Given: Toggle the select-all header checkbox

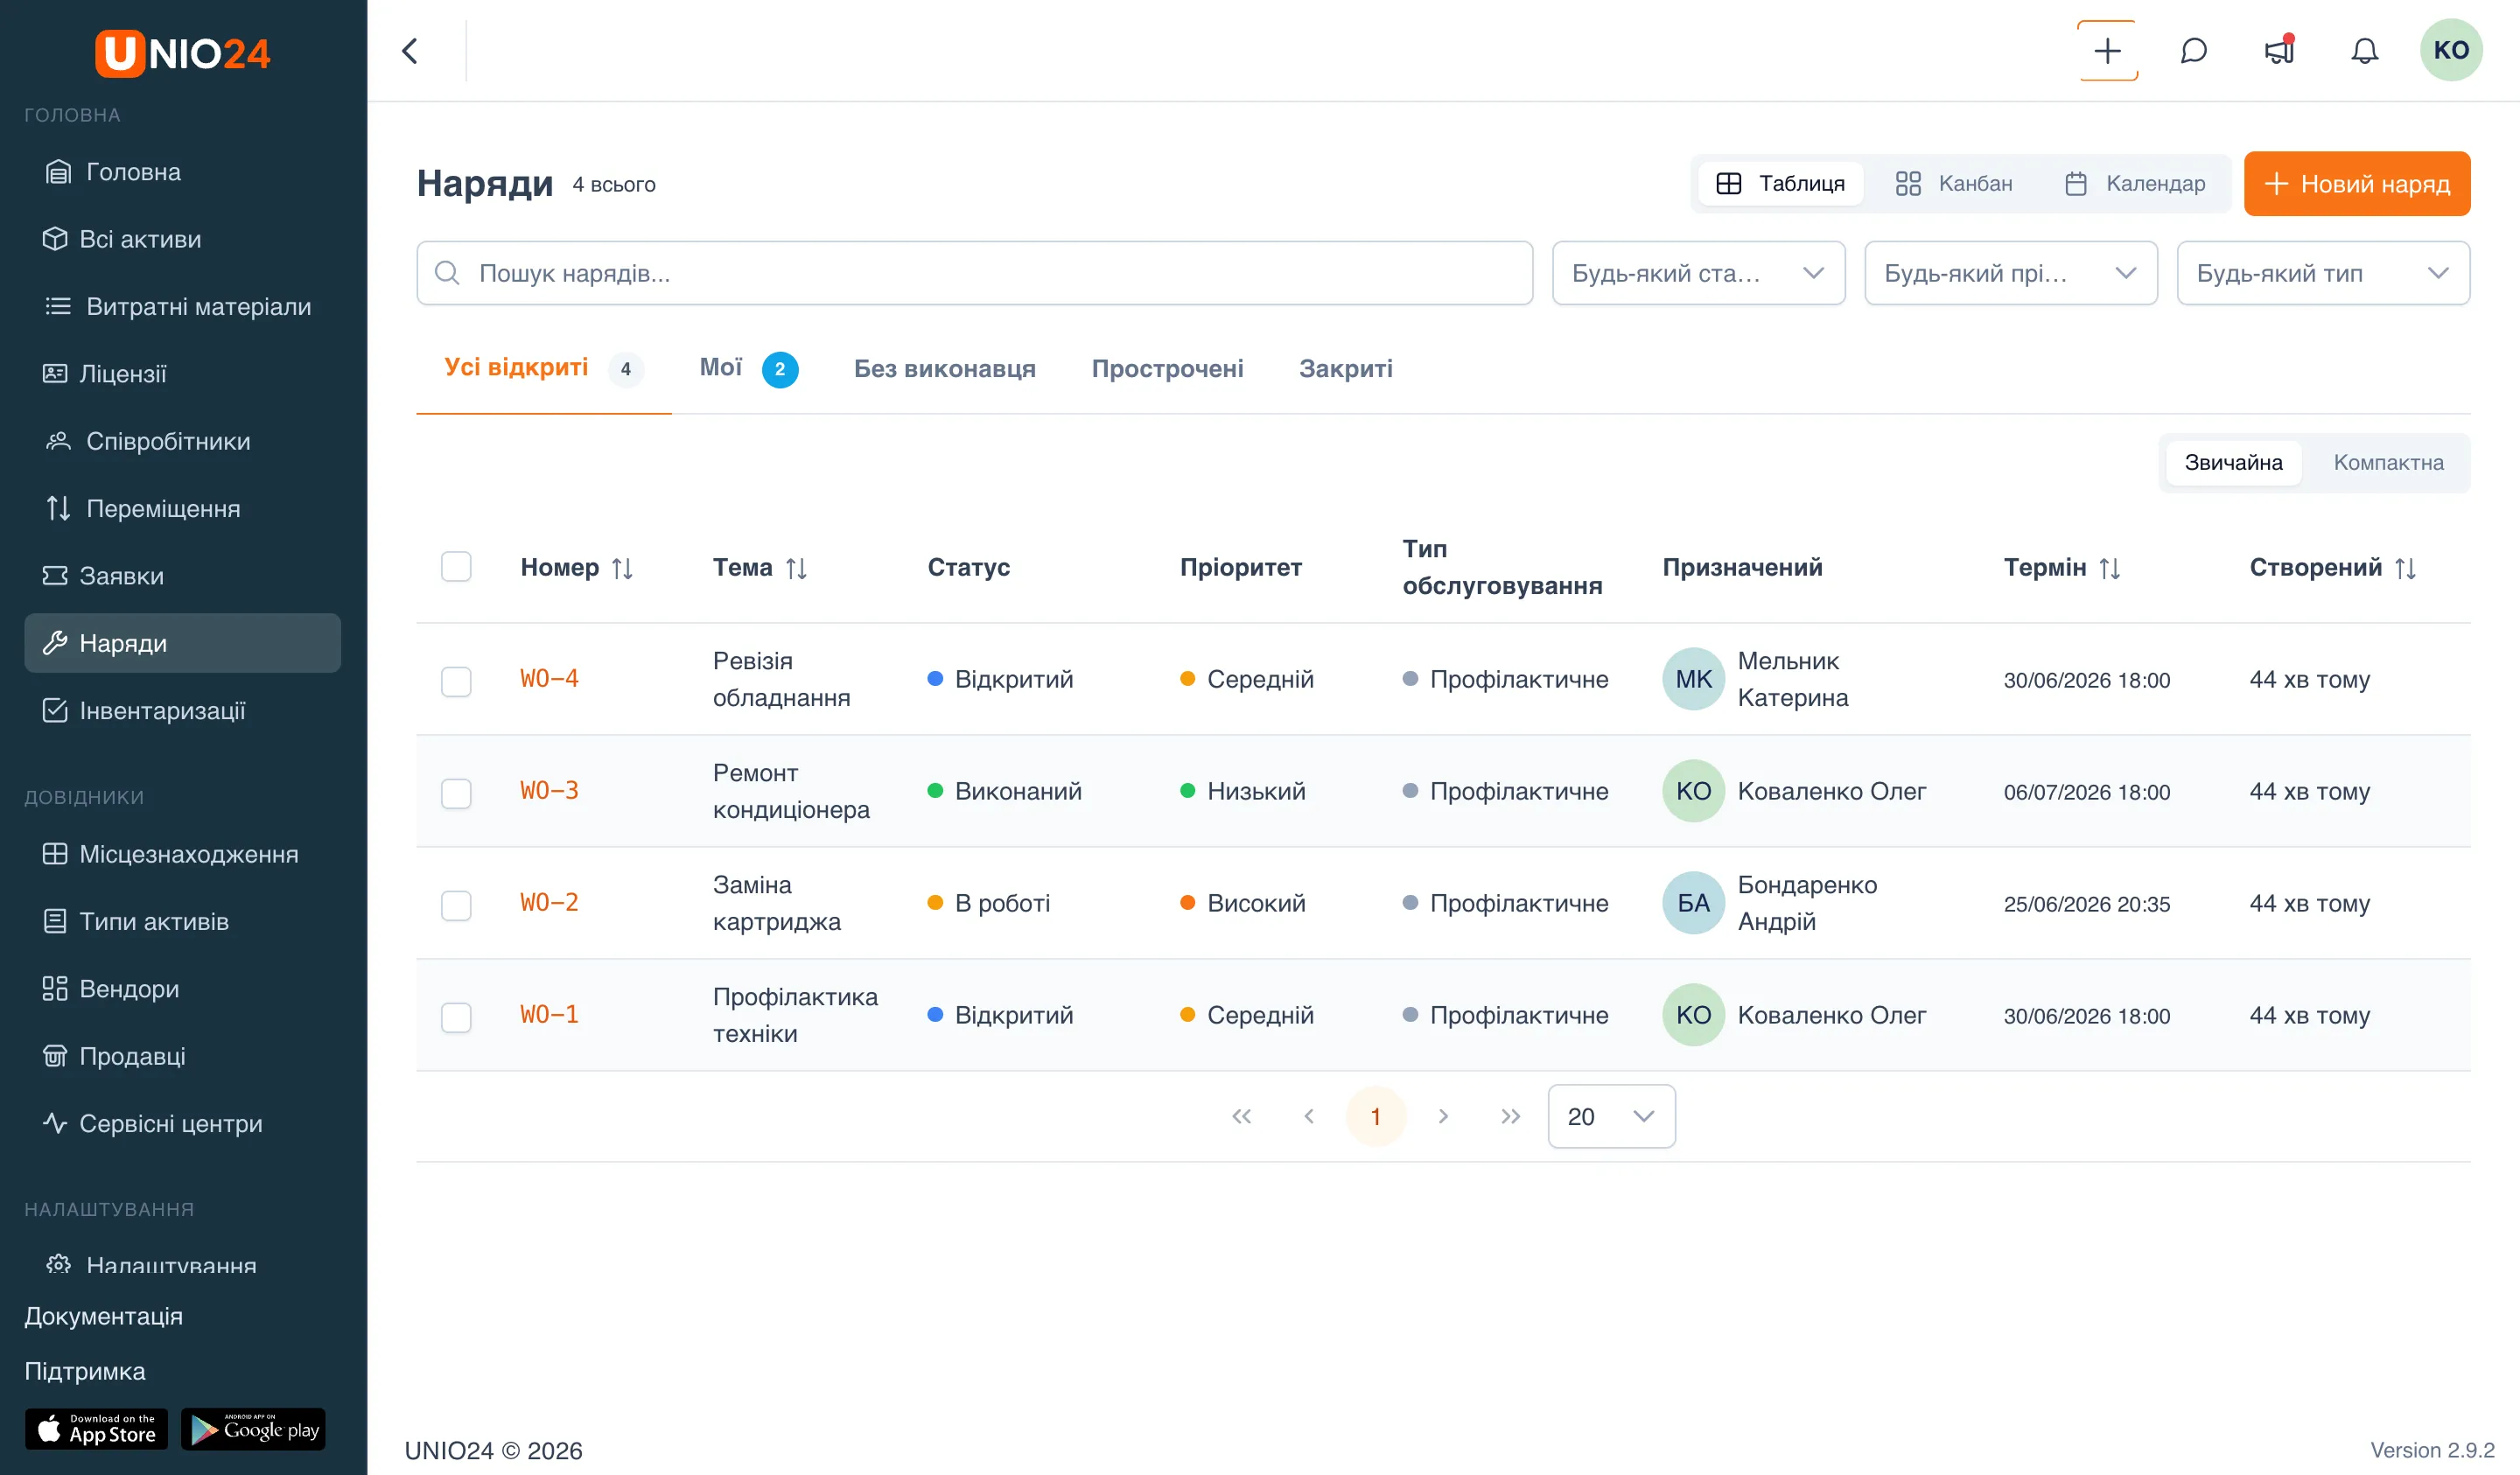Looking at the screenshot, I should point(456,567).
